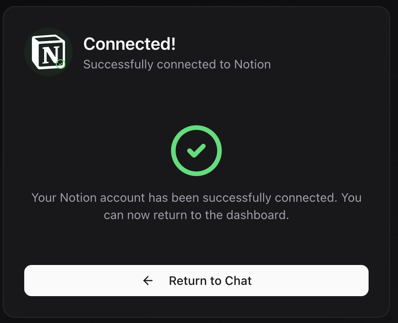Click the left arrow inside Return to Chat button

(x=148, y=281)
